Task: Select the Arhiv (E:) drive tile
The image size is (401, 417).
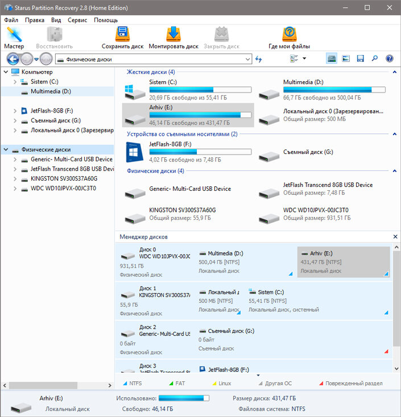Action: (x=188, y=115)
